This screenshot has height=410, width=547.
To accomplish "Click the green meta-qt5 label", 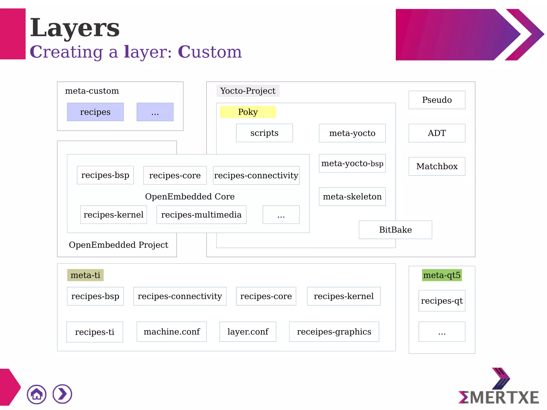I will (442, 275).
